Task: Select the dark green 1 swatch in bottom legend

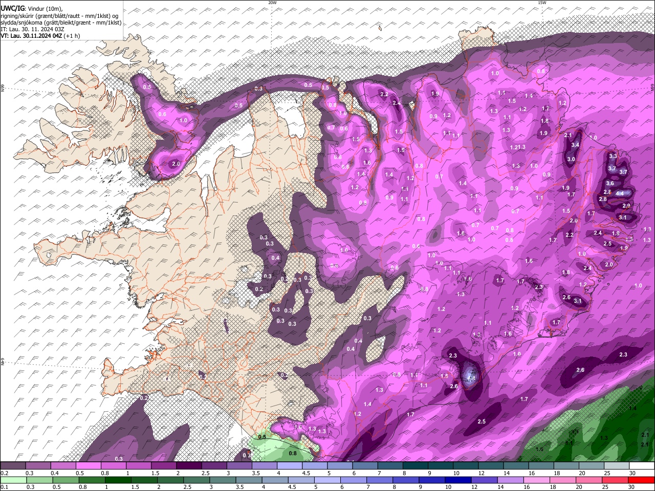Action: [x=118, y=480]
